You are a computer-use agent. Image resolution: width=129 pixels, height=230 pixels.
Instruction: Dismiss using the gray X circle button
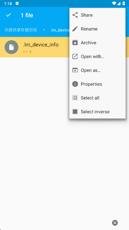click(115, 223)
